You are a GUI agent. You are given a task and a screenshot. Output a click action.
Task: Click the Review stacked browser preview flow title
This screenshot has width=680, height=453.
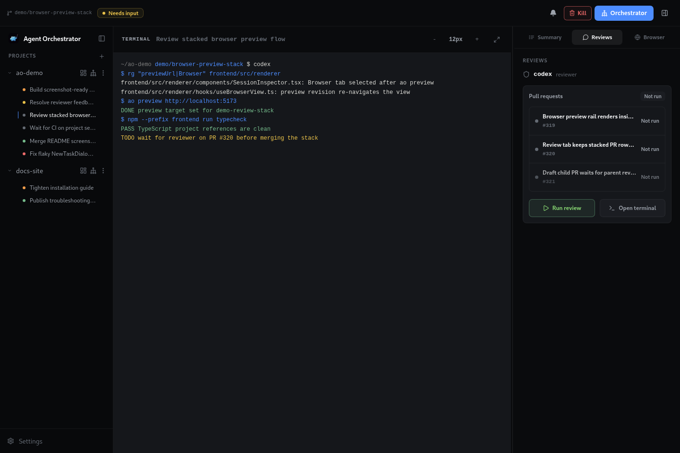point(221,39)
